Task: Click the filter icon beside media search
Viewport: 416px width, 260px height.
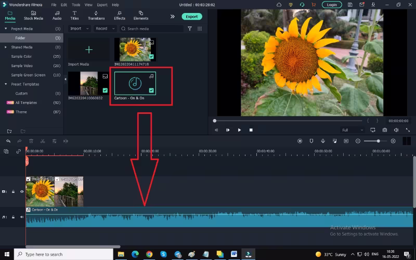Action: click(190, 29)
